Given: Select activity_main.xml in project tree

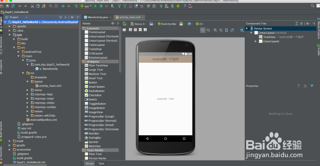Looking at the screenshot, I should pos(50,86).
